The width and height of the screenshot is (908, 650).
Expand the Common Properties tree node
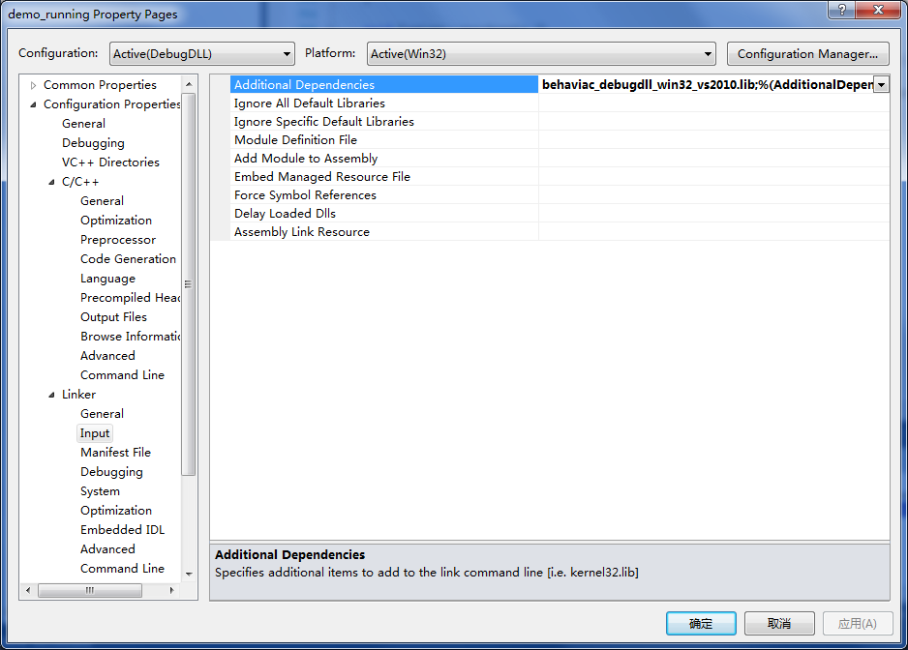pyautogui.click(x=34, y=85)
